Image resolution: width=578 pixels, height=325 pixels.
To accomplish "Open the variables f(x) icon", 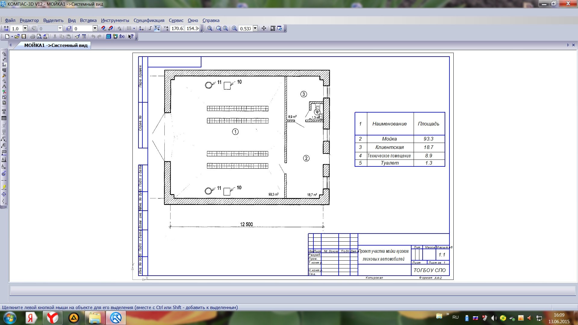I will pyautogui.click(x=122, y=36).
